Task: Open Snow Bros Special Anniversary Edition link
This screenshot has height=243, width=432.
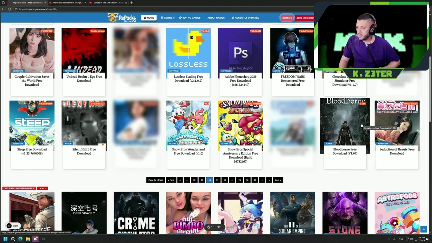Action: click(240, 155)
